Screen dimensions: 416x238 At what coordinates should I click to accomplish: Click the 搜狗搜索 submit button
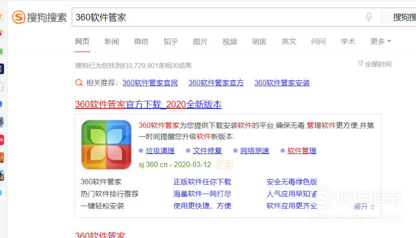pos(399,17)
